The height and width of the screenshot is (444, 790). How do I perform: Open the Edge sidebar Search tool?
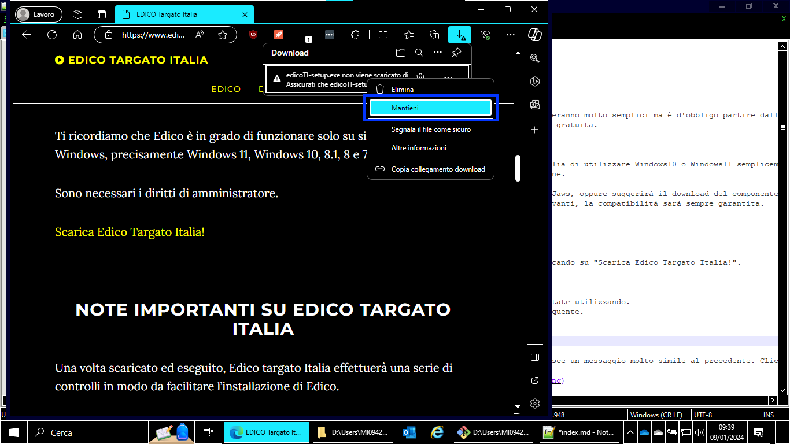coord(535,58)
